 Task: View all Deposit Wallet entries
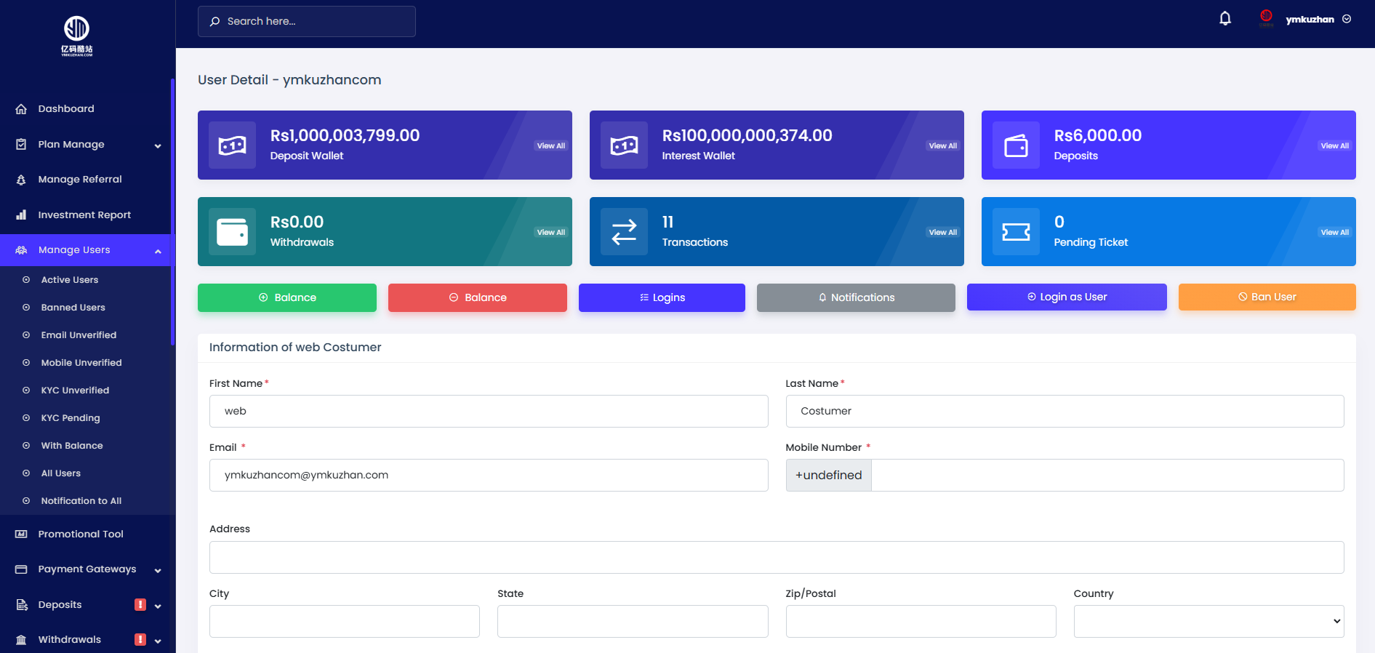coord(550,145)
